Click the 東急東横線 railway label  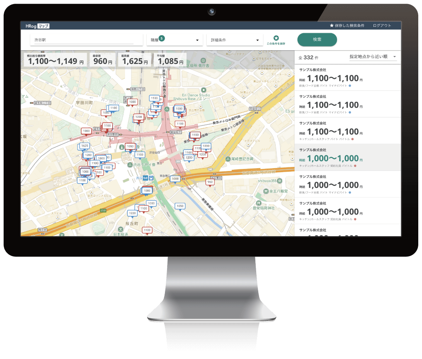[208, 205]
